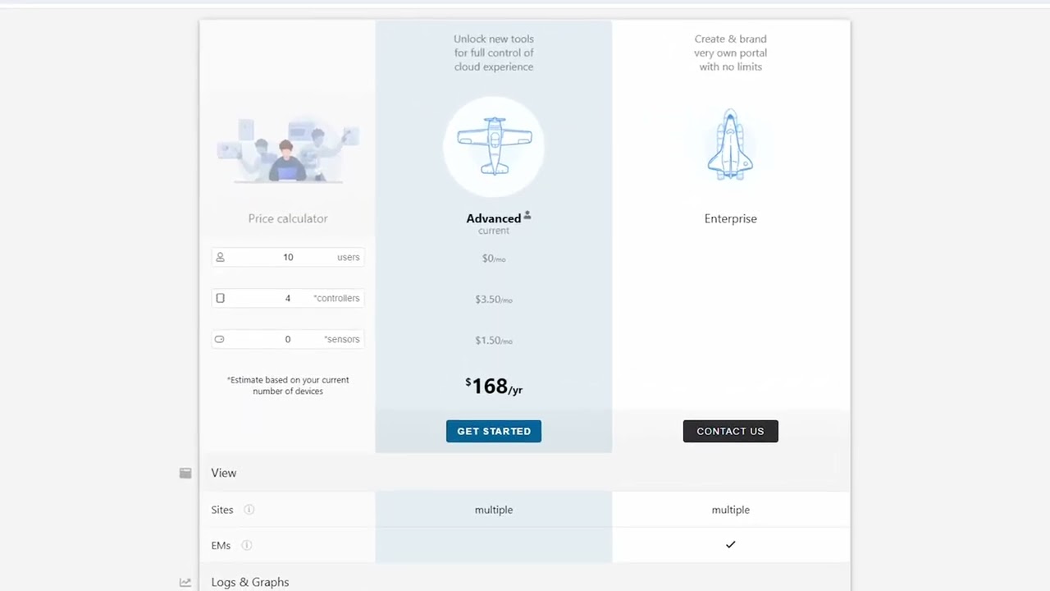Image resolution: width=1050 pixels, height=591 pixels.
Task: Click the controller icon in controllers field
Action: 220,298
